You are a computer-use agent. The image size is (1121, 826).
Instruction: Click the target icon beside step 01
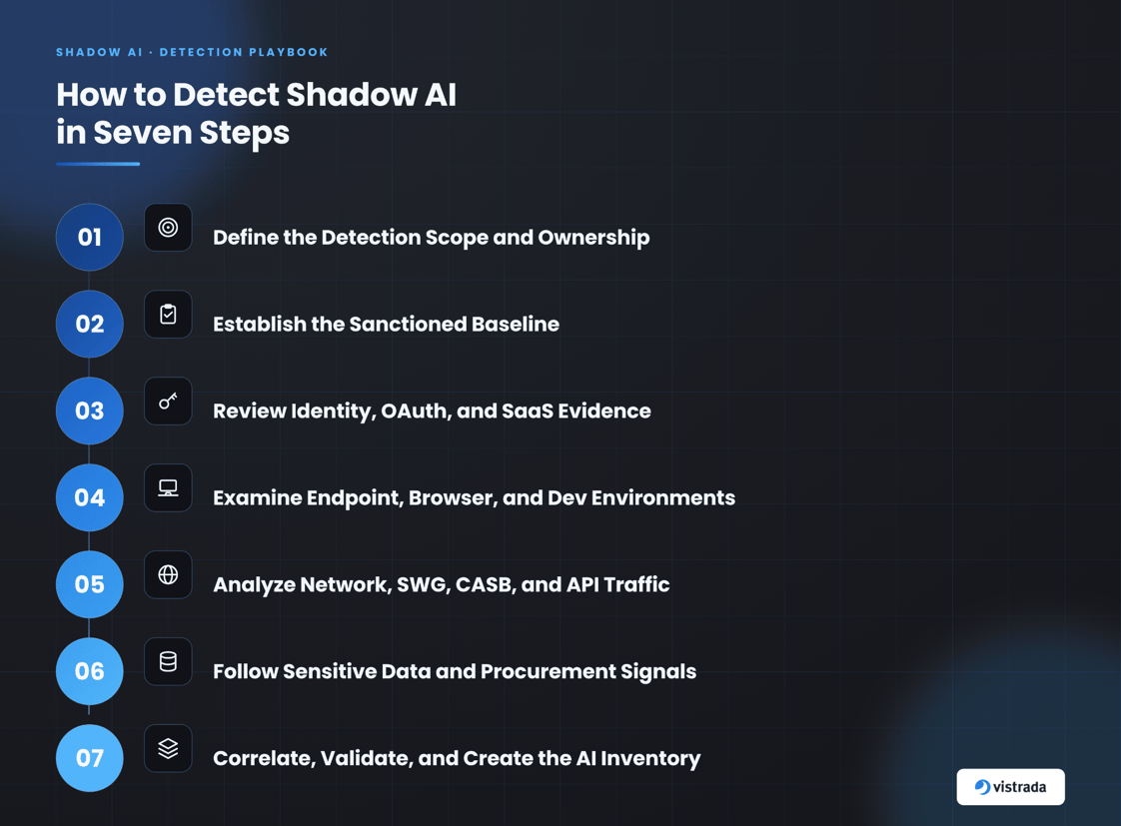tap(168, 228)
